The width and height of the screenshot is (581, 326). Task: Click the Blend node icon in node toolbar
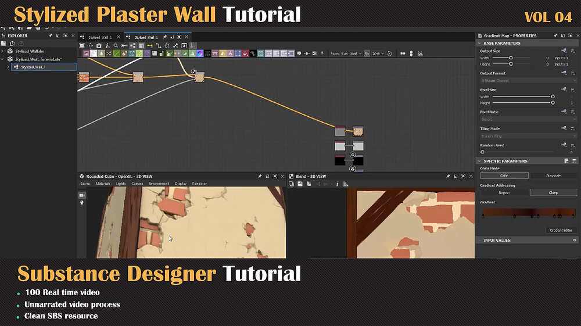click(94, 53)
